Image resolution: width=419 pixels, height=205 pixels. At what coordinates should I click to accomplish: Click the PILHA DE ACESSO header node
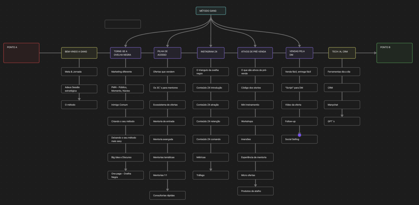pos(167,53)
